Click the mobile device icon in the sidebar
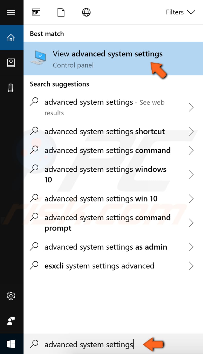Viewport: 203px width, 354px height. point(11,88)
